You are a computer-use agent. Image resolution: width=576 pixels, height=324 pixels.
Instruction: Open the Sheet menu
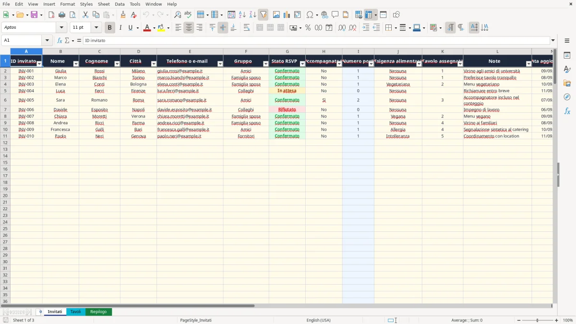[x=104, y=4]
